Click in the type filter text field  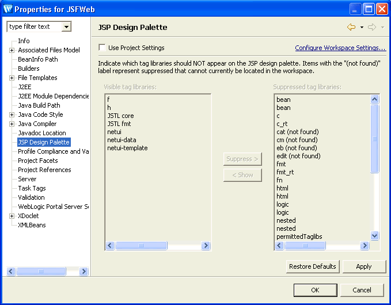[x=35, y=26]
